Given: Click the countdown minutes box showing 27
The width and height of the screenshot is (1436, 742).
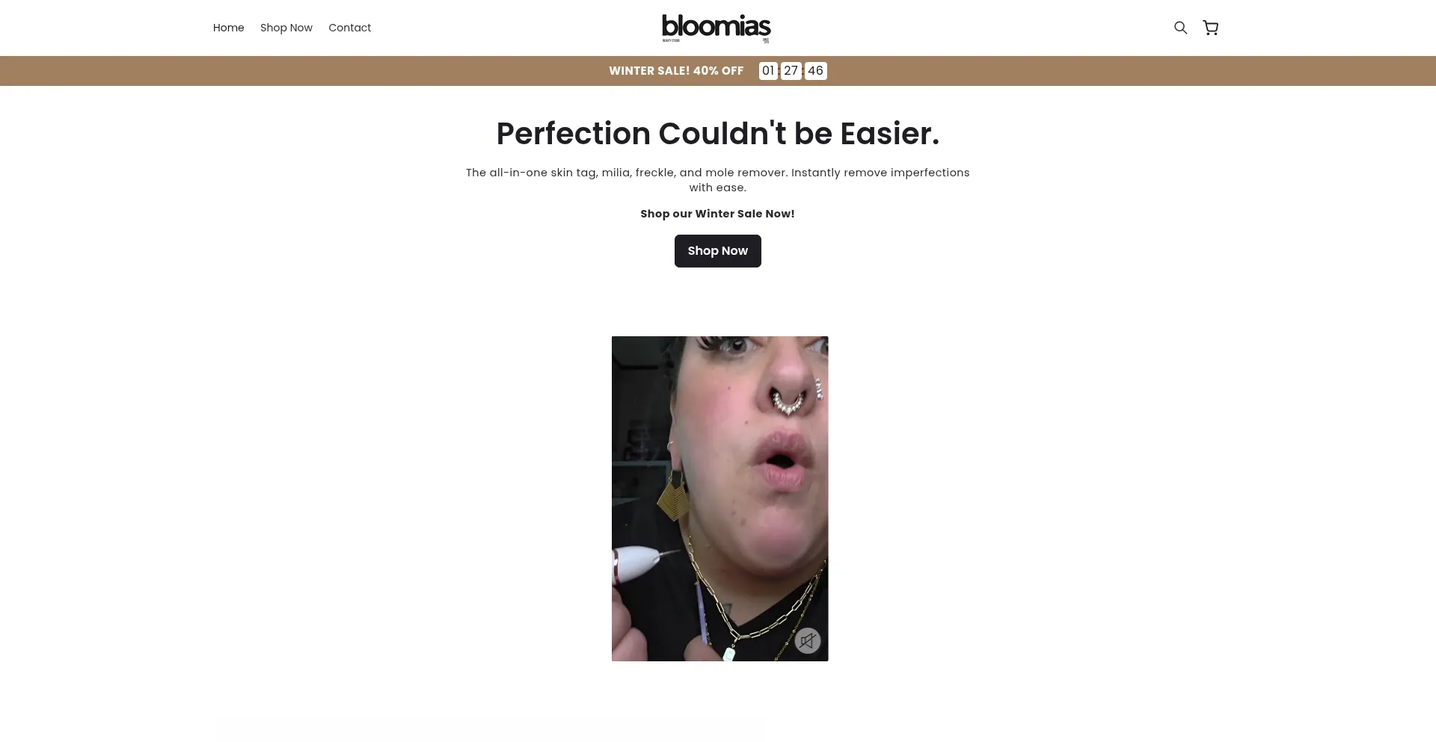Looking at the screenshot, I should (791, 71).
